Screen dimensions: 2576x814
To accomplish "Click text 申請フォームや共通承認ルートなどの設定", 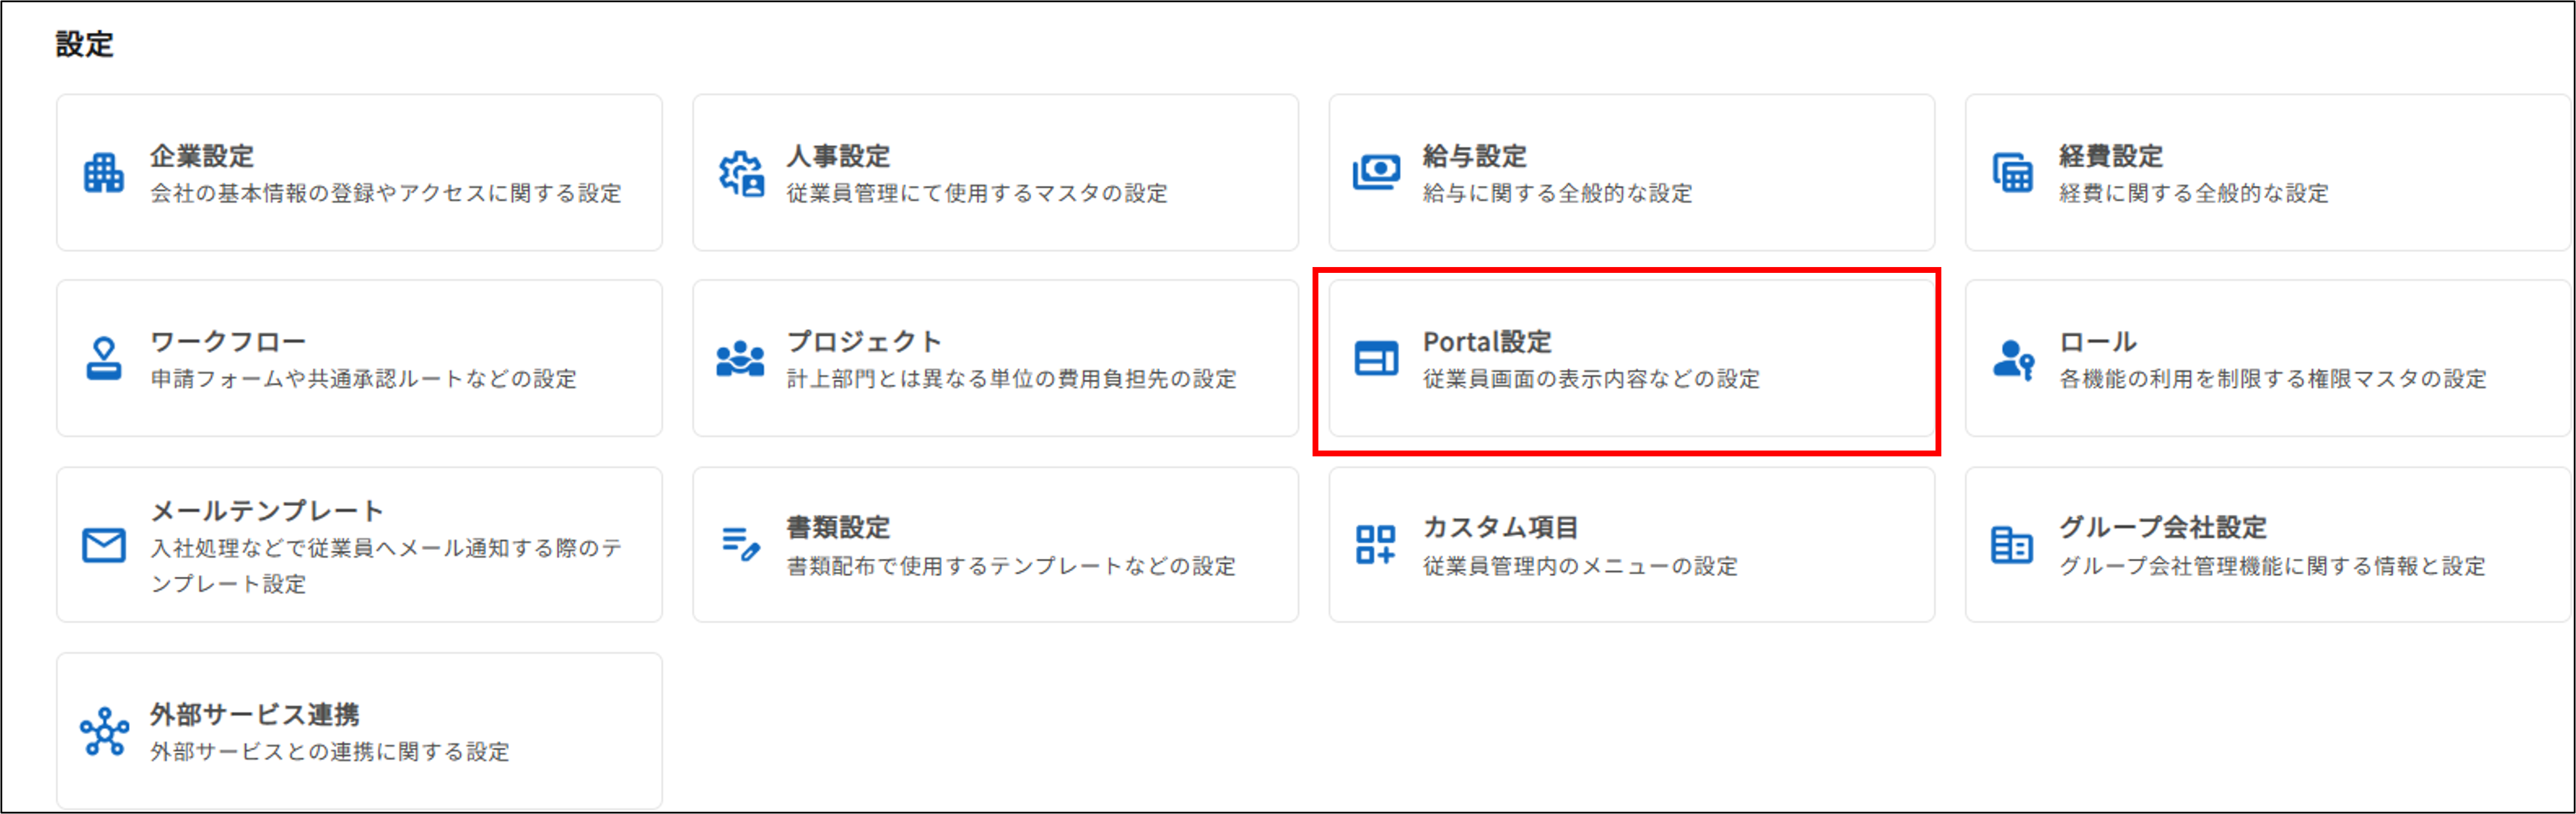I will pyautogui.click(x=364, y=380).
